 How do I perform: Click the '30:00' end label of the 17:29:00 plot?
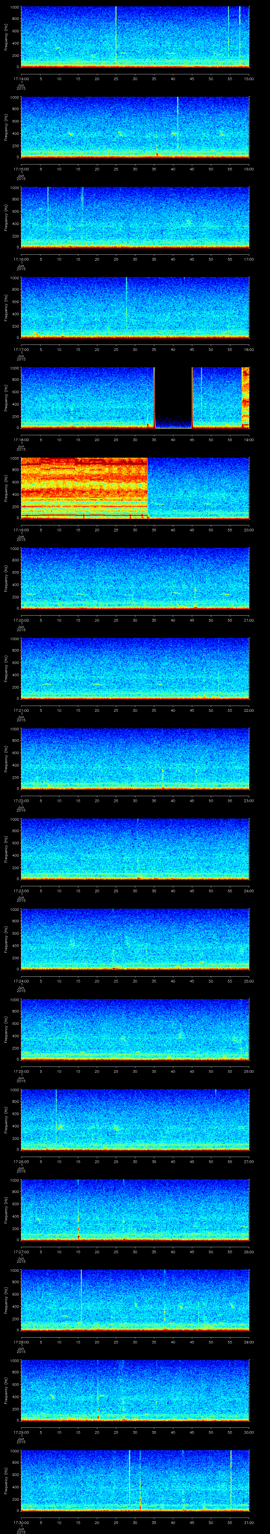(249, 1432)
